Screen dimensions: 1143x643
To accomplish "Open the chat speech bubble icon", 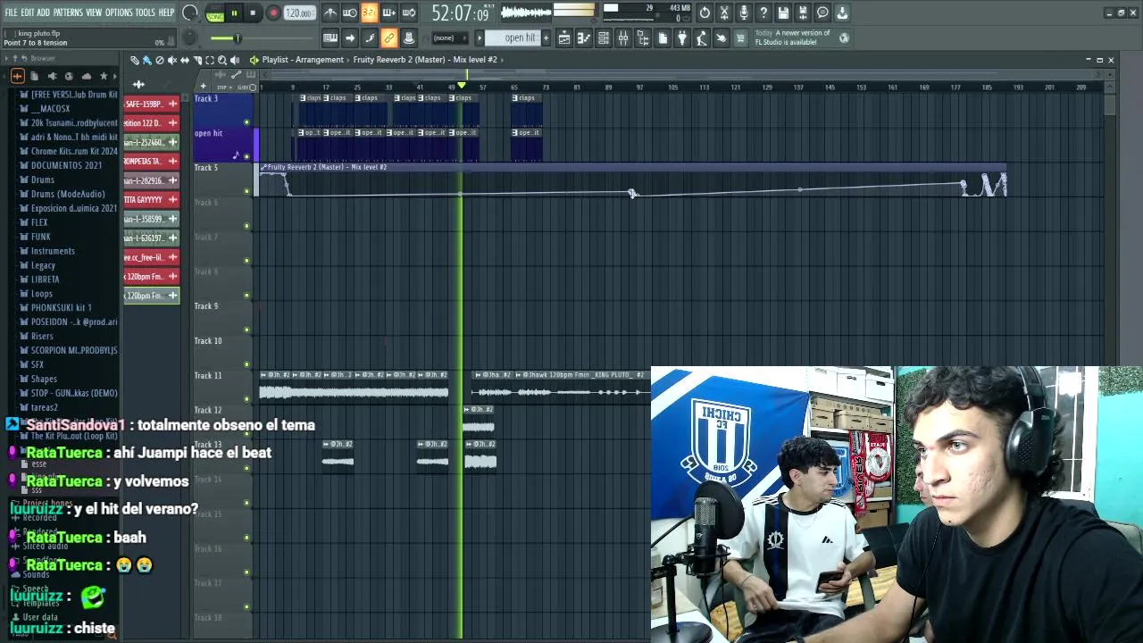I will (x=822, y=13).
